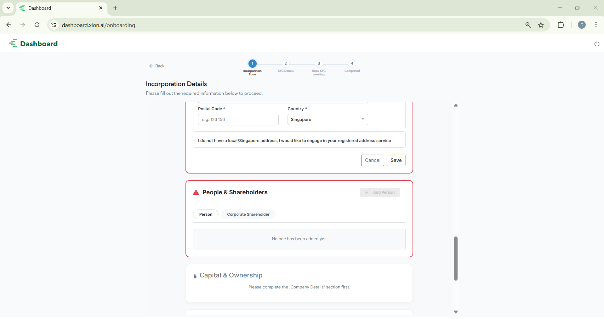604x319 pixels.
Task: Open the user profile avatar
Action: point(582,25)
